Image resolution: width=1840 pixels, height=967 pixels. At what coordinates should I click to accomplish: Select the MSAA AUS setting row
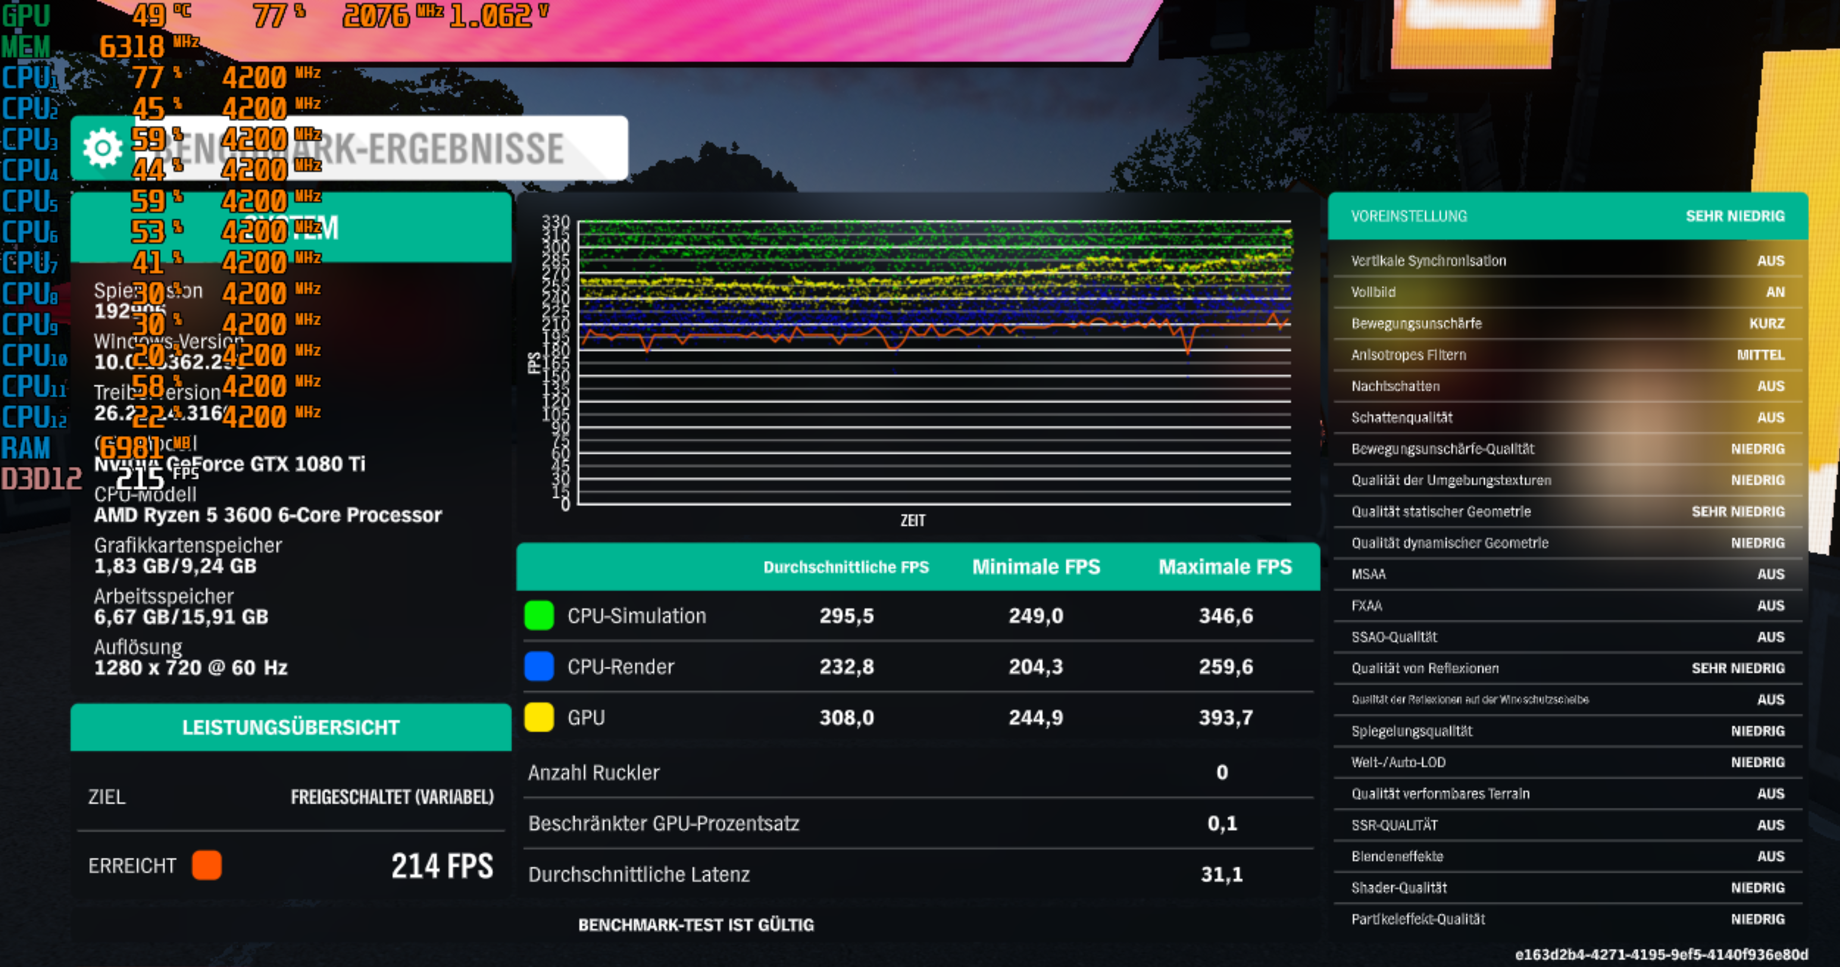pos(1567,575)
